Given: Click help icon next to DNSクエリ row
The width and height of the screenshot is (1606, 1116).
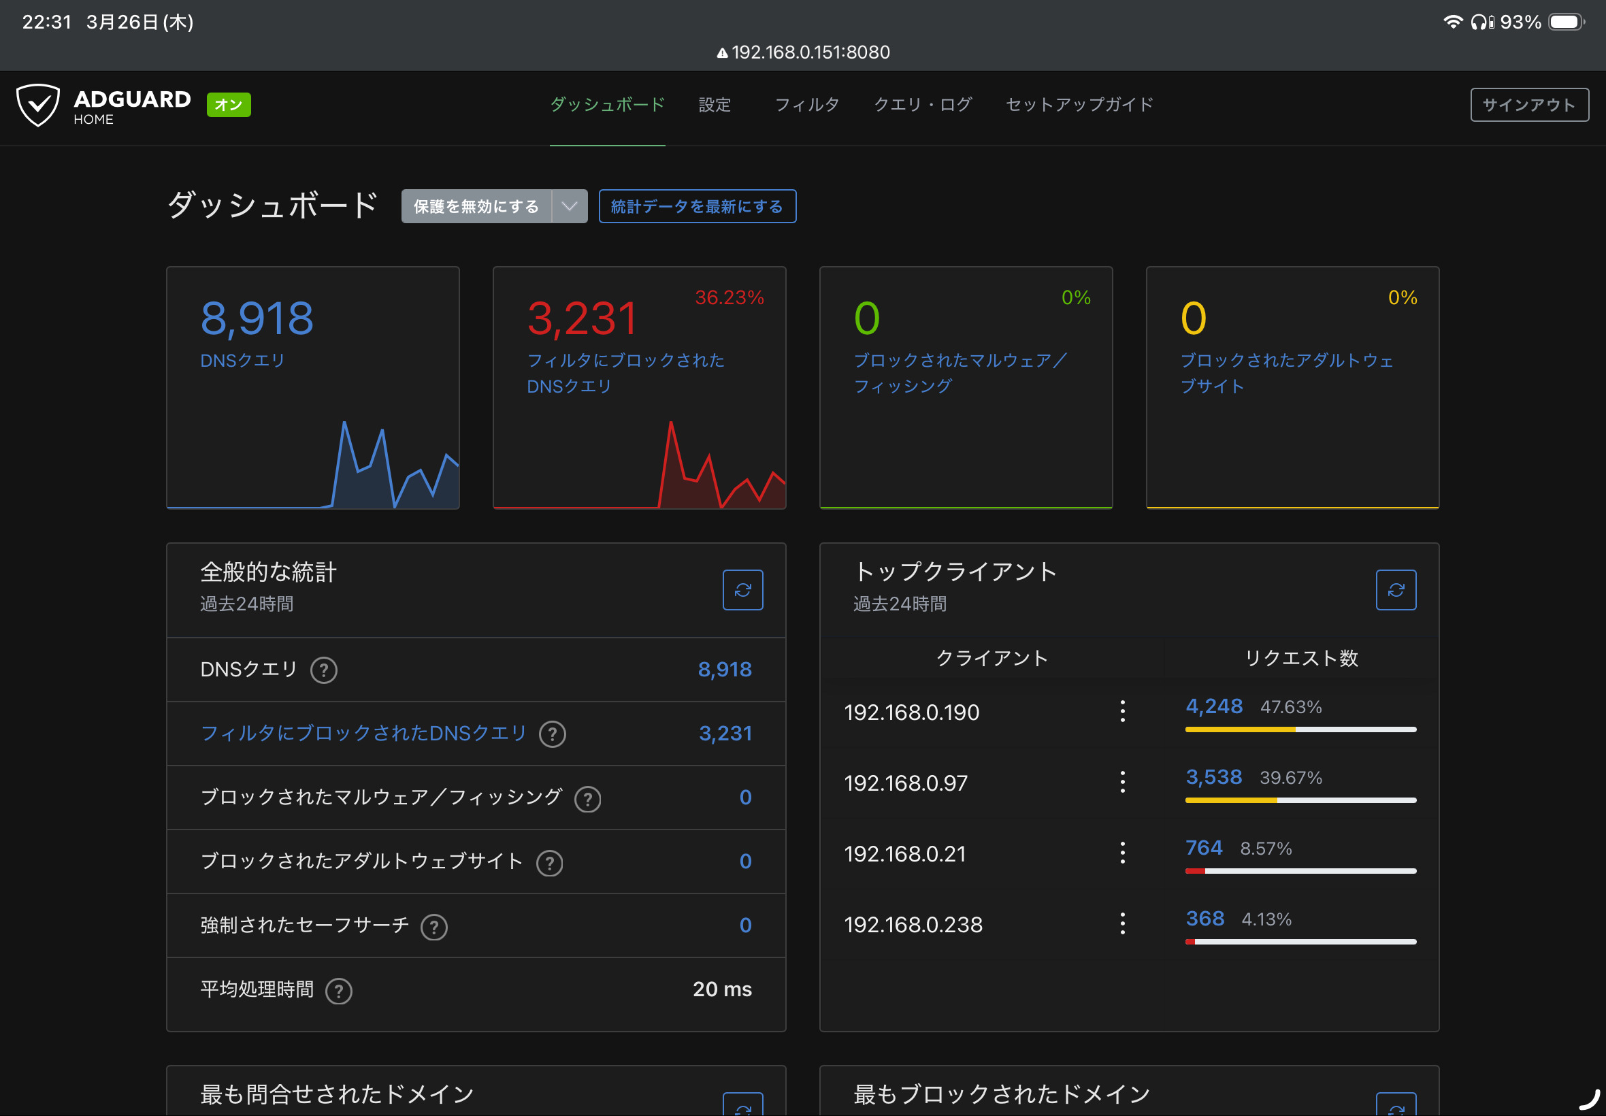Looking at the screenshot, I should [x=324, y=670].
